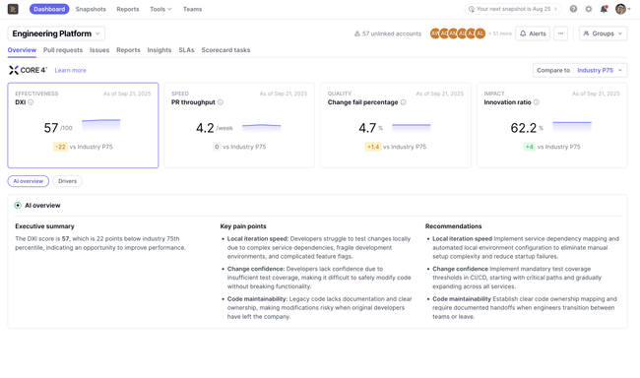Click the DXI sparkline trend chart
This screenshot has height=378, width=640.
(100, 125)
